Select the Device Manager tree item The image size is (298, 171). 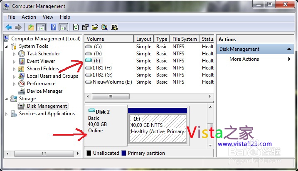coord(44,91)
